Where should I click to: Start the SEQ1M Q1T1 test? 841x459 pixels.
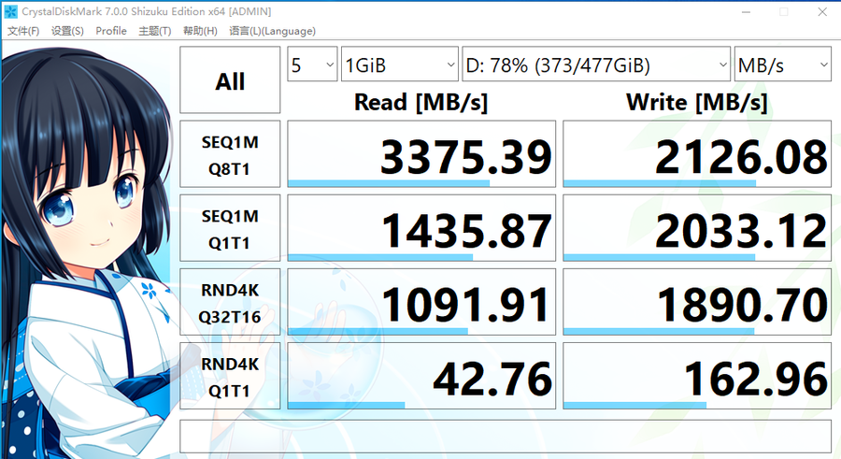coord(230,228)
